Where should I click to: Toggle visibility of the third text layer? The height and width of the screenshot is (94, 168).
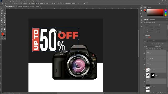[x=144, y=64]
